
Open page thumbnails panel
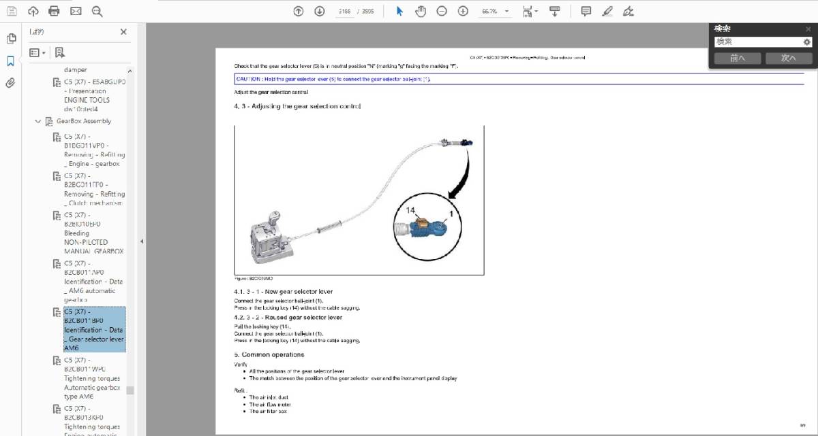pyautogui.click(x=11, y=39)
